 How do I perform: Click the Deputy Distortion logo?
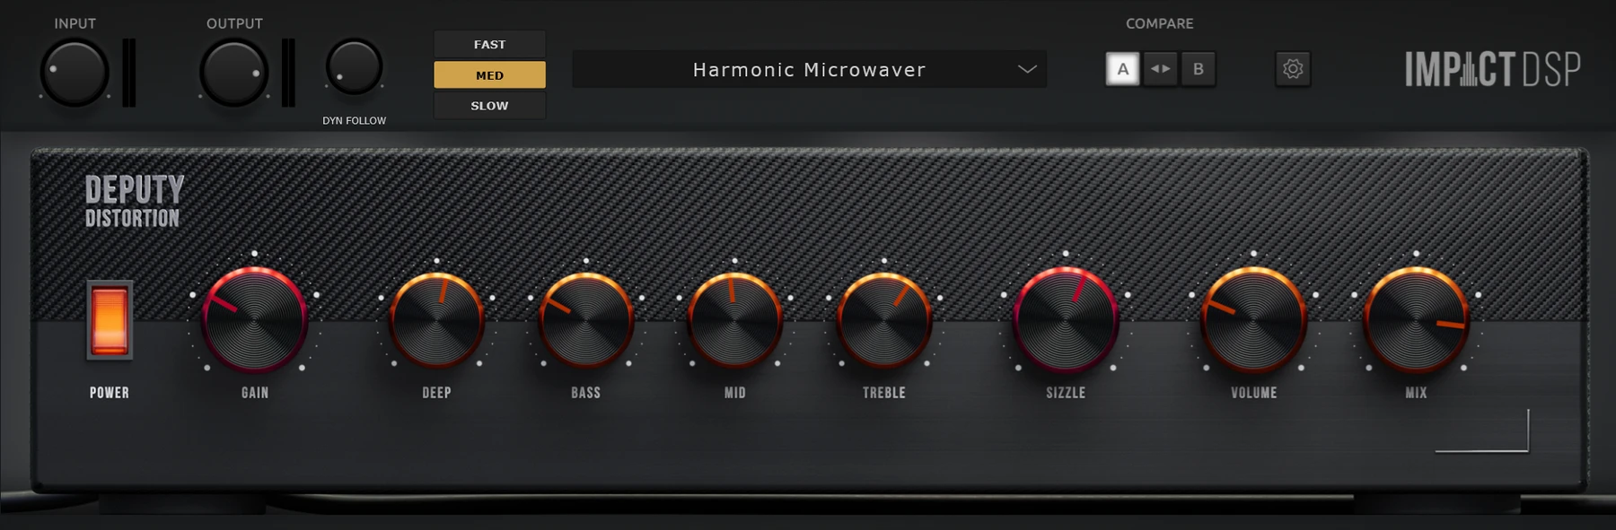(134, 201)
